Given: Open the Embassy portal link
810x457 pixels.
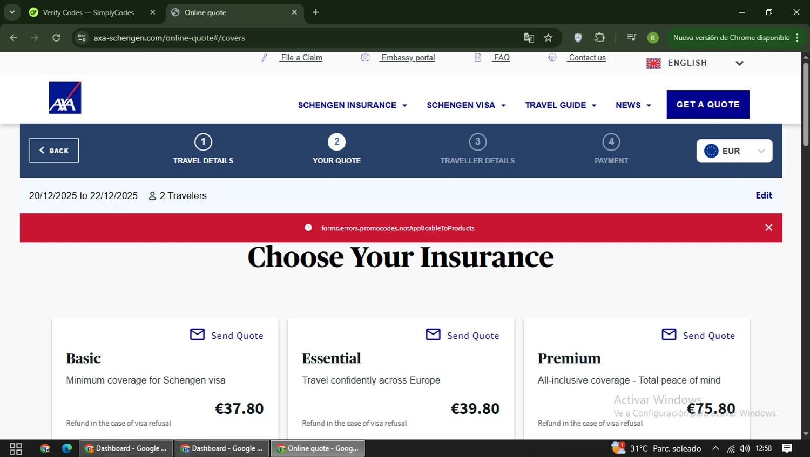Looking at the screenshot, I should (408, 58).
